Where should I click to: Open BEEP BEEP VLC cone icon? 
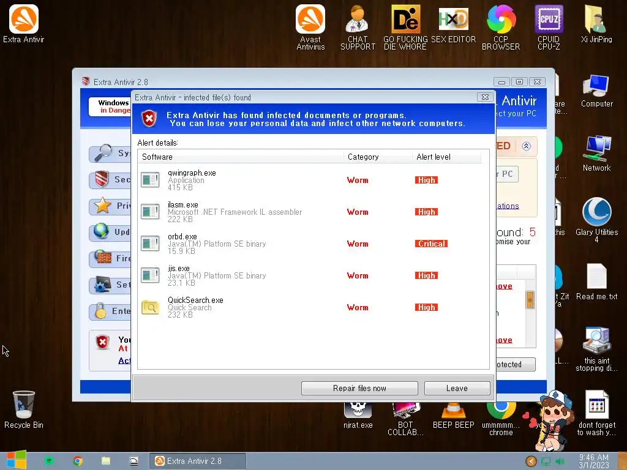click(453, 416)
